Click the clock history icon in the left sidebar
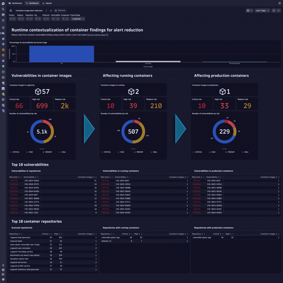The height and width of the screenshot is (283, 283). point(3,72)
